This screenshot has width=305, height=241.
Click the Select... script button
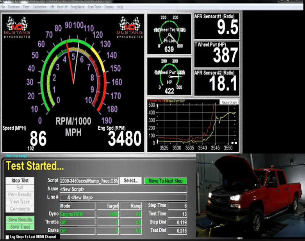pyautogui.click(x=131, y=181)
